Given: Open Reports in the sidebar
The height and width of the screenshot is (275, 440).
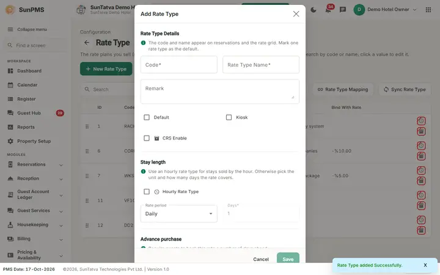Looking at the screenshot, I should click(26, 127).
